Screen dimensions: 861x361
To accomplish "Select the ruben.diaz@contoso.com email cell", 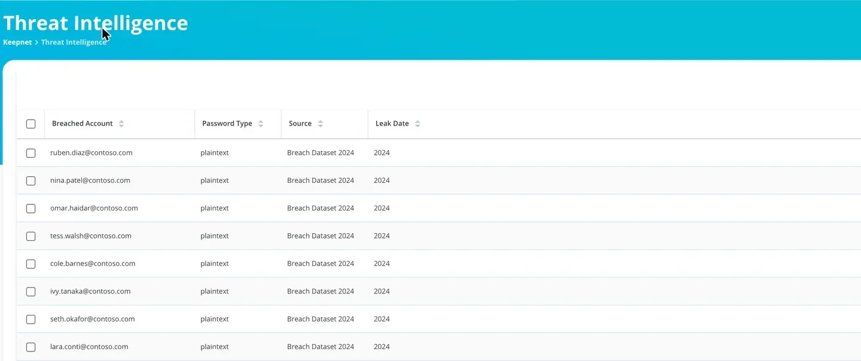I will point(91,153).
